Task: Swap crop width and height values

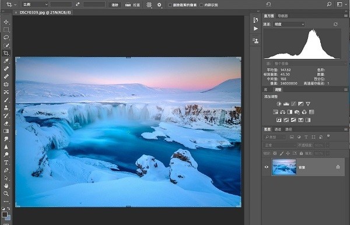Action: [78, 4]
